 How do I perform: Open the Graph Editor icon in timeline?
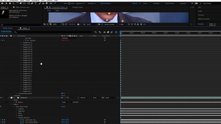[x=116, y=32]
